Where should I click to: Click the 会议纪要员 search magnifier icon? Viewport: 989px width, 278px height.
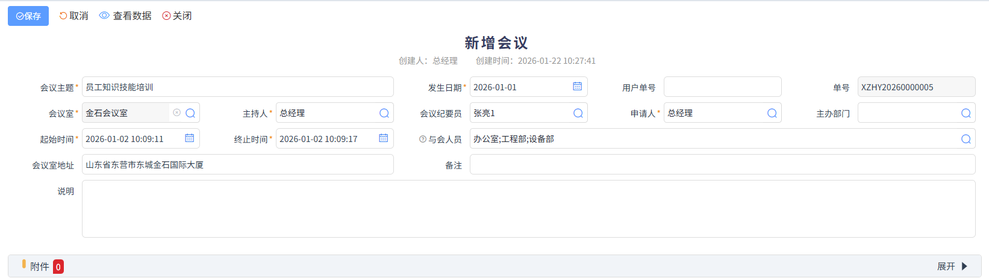[578, 113]
